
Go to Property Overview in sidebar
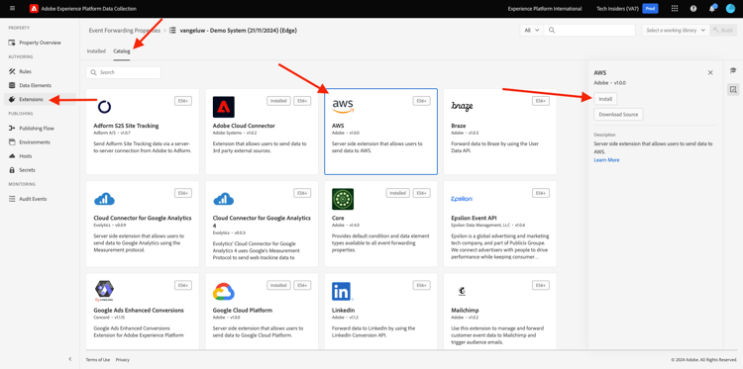tap(40, 43)
